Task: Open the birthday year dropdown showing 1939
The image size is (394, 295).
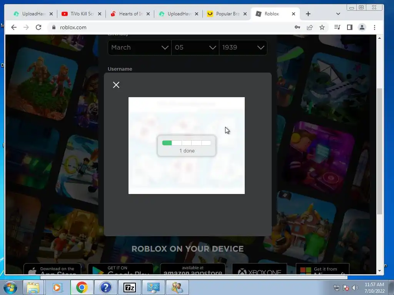Action: (x=243, y=47)
